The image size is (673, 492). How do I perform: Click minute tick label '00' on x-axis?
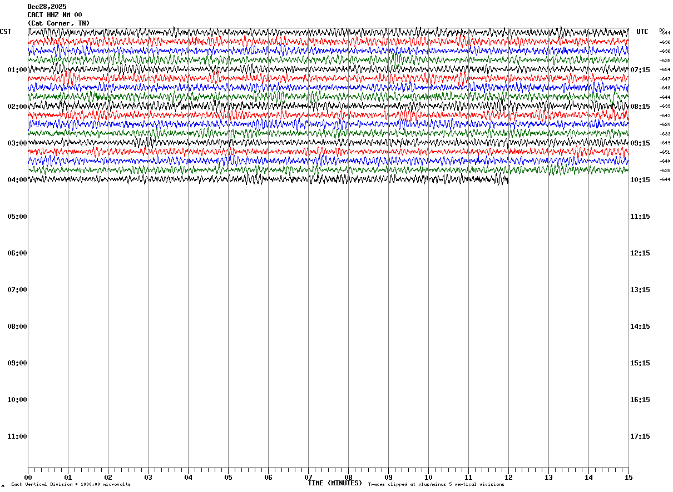[28, 478]
